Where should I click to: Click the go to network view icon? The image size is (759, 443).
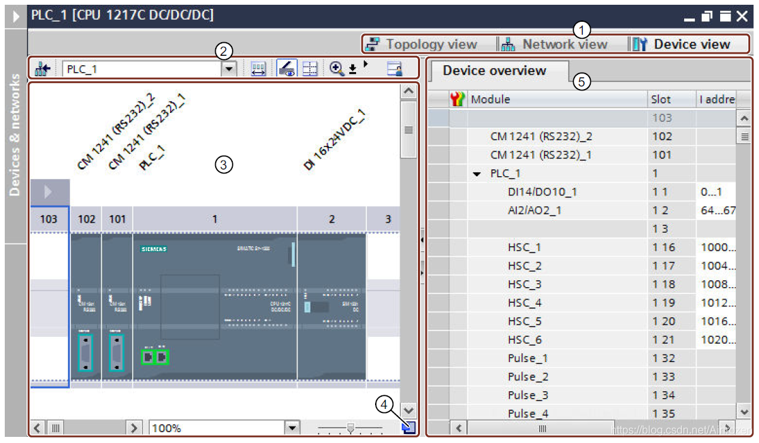(x=43, y=69)
